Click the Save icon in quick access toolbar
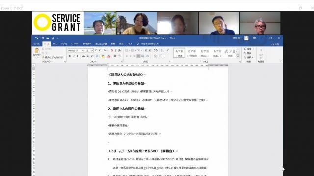314x176 pixels. pos(52,38)
